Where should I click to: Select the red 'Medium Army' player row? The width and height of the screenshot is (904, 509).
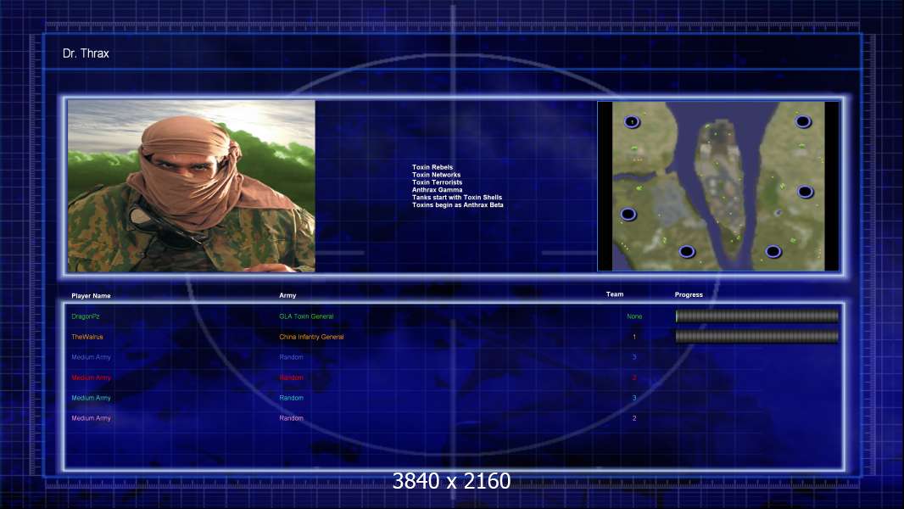pos(91,378)
